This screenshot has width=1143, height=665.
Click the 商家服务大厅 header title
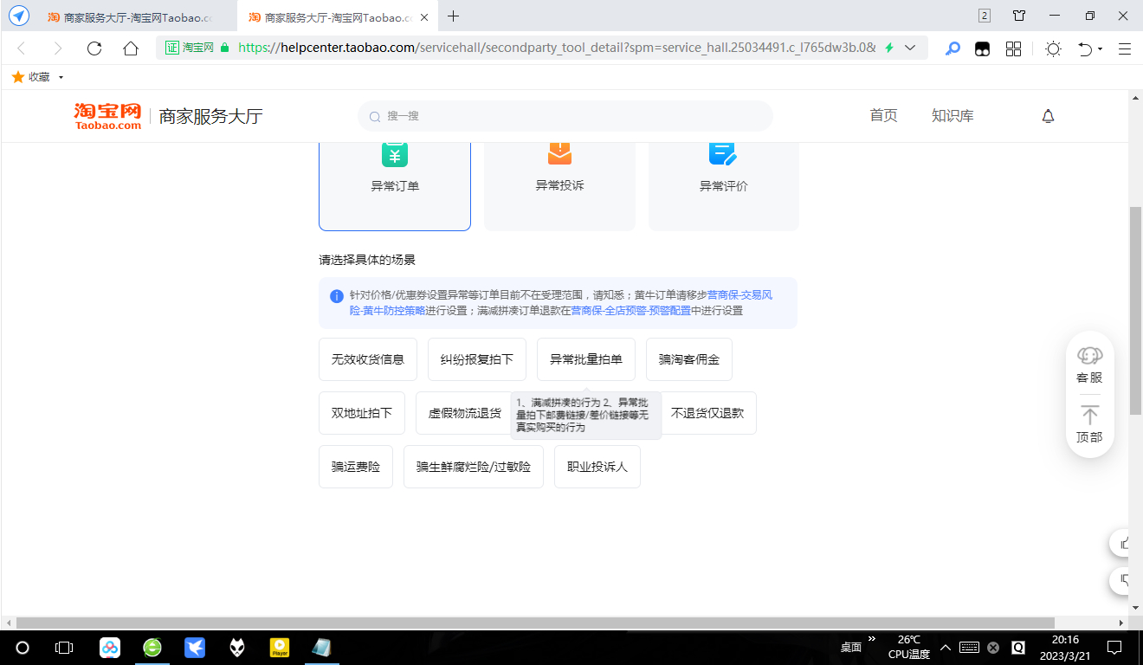click(x=211, y=116)
